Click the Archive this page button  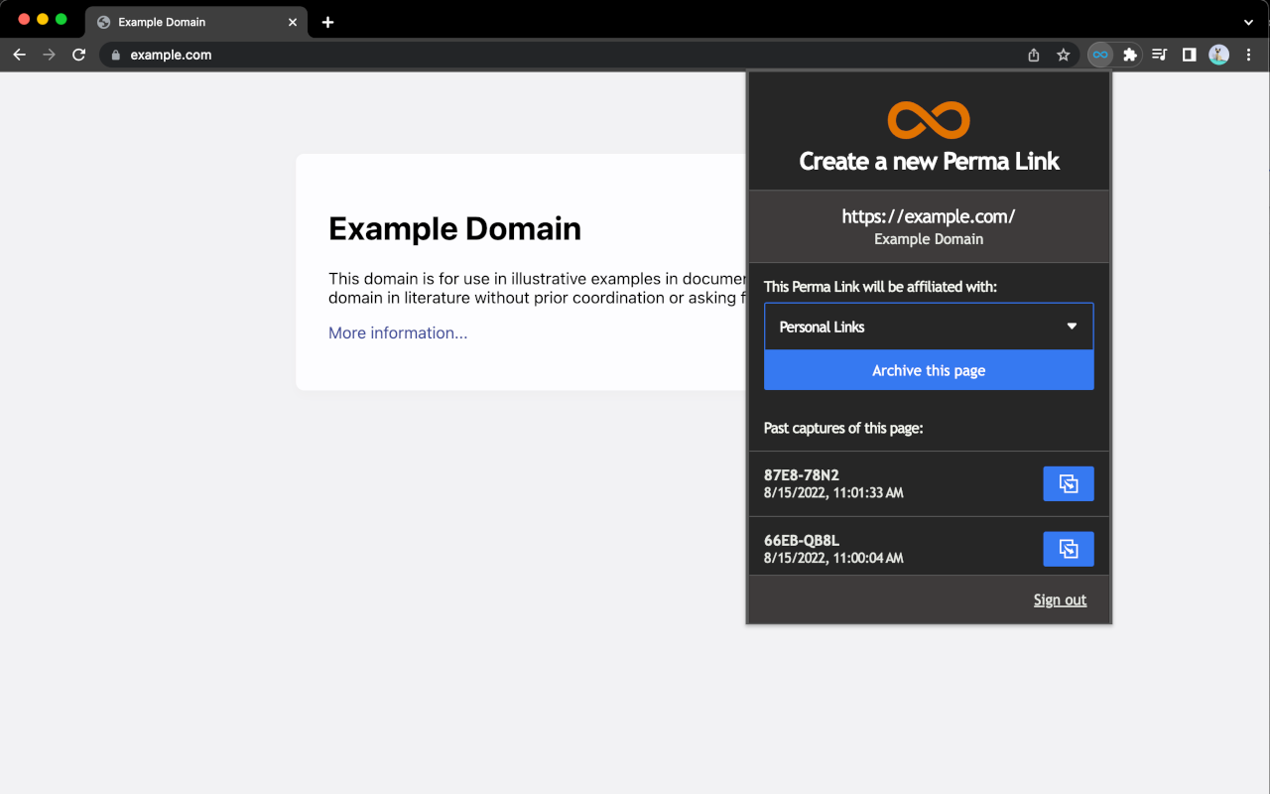coord(929,370)
